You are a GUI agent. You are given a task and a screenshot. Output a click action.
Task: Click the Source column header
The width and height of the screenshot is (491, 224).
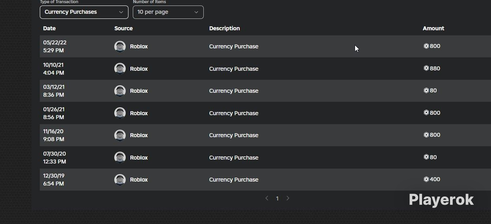(123, 28)
